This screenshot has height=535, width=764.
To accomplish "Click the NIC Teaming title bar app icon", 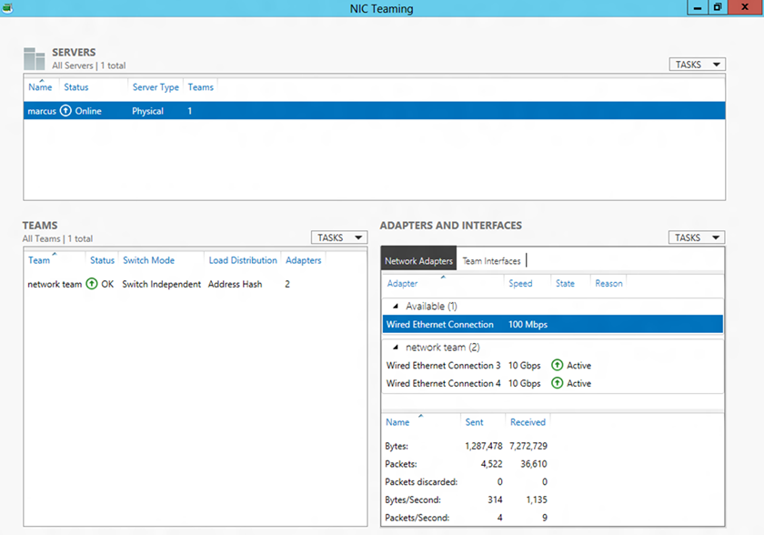I will pyautogui.click(x=8, y=8).
